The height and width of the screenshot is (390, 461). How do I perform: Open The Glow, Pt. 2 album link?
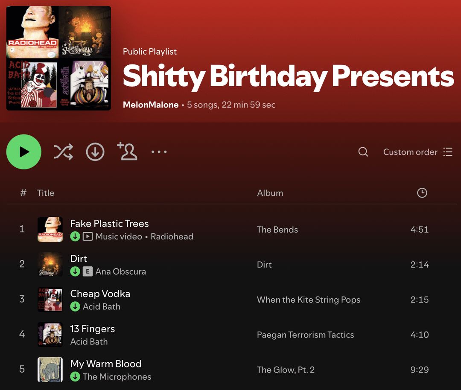tap(286, 370)
